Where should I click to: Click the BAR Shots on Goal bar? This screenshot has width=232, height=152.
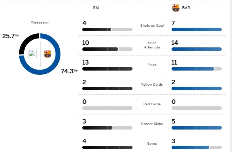pos(196,29)
